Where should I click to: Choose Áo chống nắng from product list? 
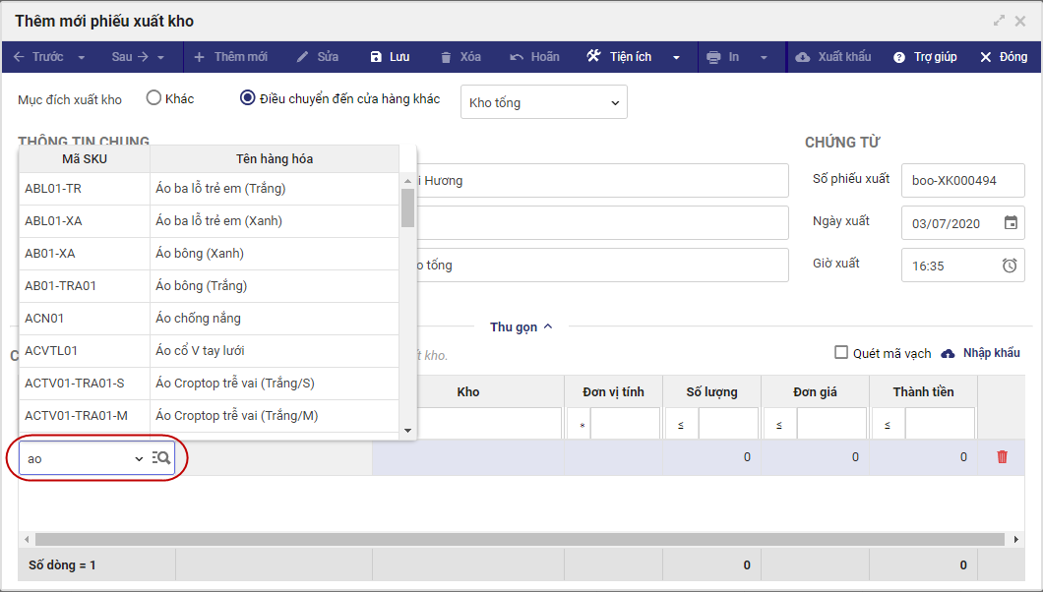coord(198,319)
